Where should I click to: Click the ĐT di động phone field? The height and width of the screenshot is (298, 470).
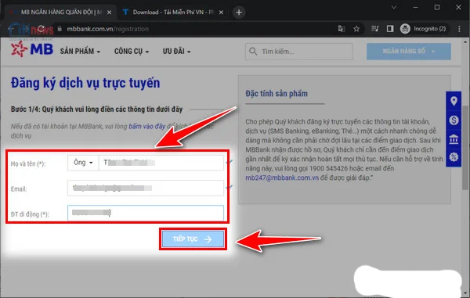click(146, 213)
